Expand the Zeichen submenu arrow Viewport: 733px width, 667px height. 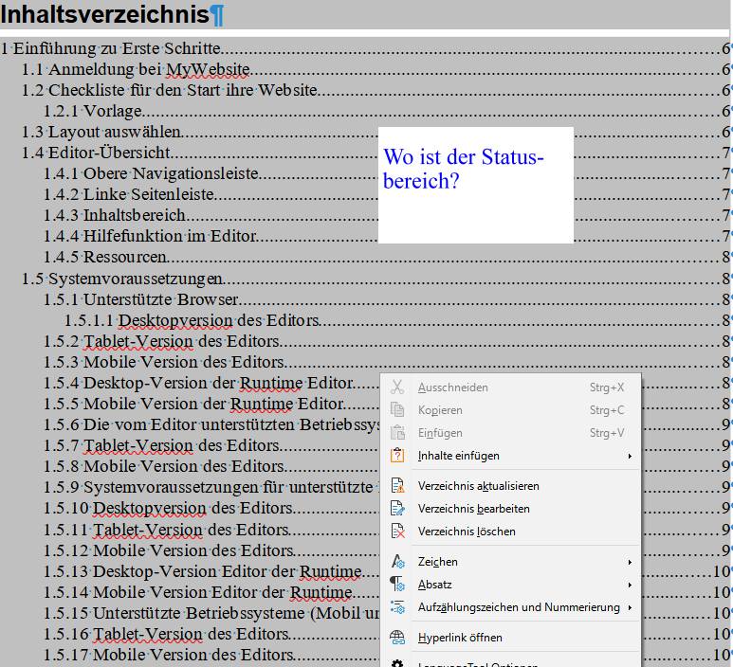[630, 562]
